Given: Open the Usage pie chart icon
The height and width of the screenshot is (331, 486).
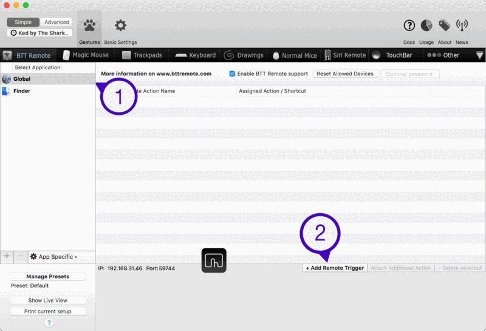Looking at the screenshot, I should pyautogui.click(x=426, y=26).
